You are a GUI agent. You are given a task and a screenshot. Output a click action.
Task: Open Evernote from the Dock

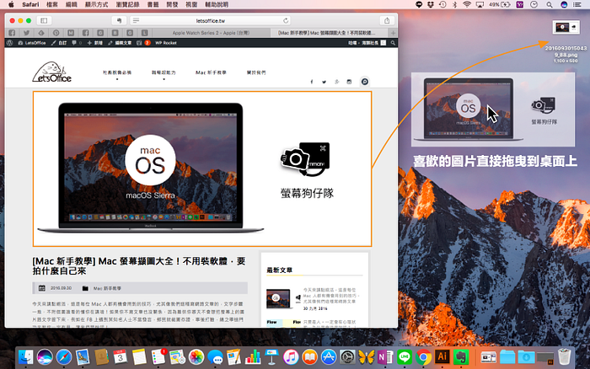(x=461, y=356)
